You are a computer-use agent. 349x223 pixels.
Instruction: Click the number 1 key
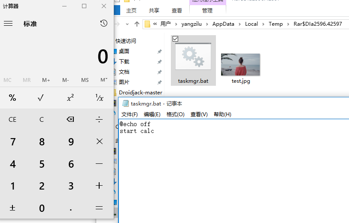13,186
